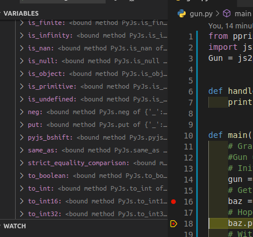Viewport: 253px width, 237px height.
Task: Select the same_as variable name
Action: click(x=42, y=151)
